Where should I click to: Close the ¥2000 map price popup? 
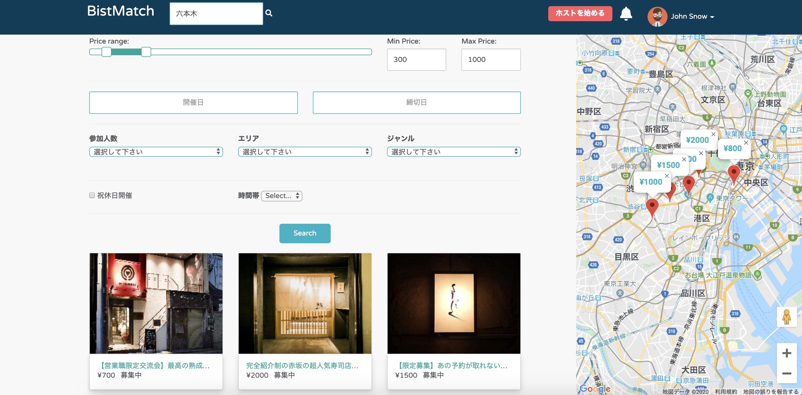tap(713, 134)
